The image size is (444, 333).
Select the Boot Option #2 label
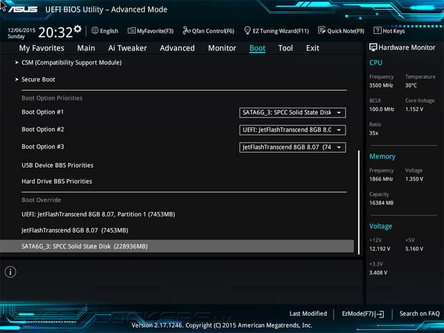[x=43, y=129]
